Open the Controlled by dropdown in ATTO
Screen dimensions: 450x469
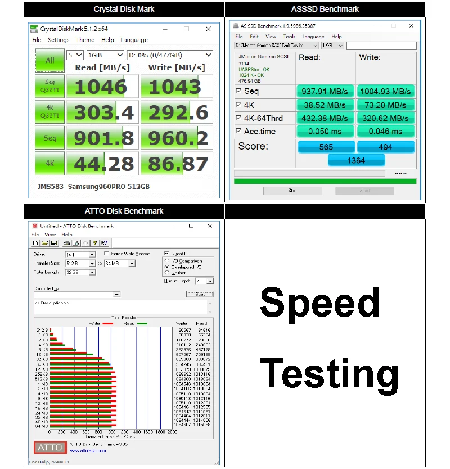(77, 295)
